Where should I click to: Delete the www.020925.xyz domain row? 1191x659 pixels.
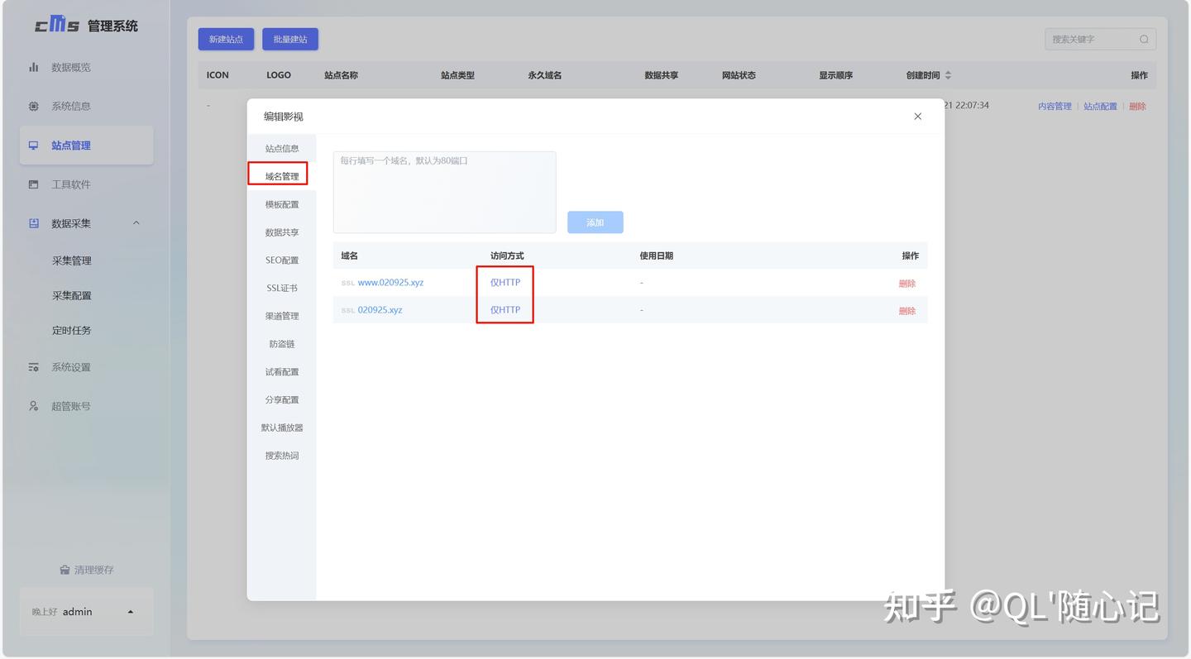907,284
